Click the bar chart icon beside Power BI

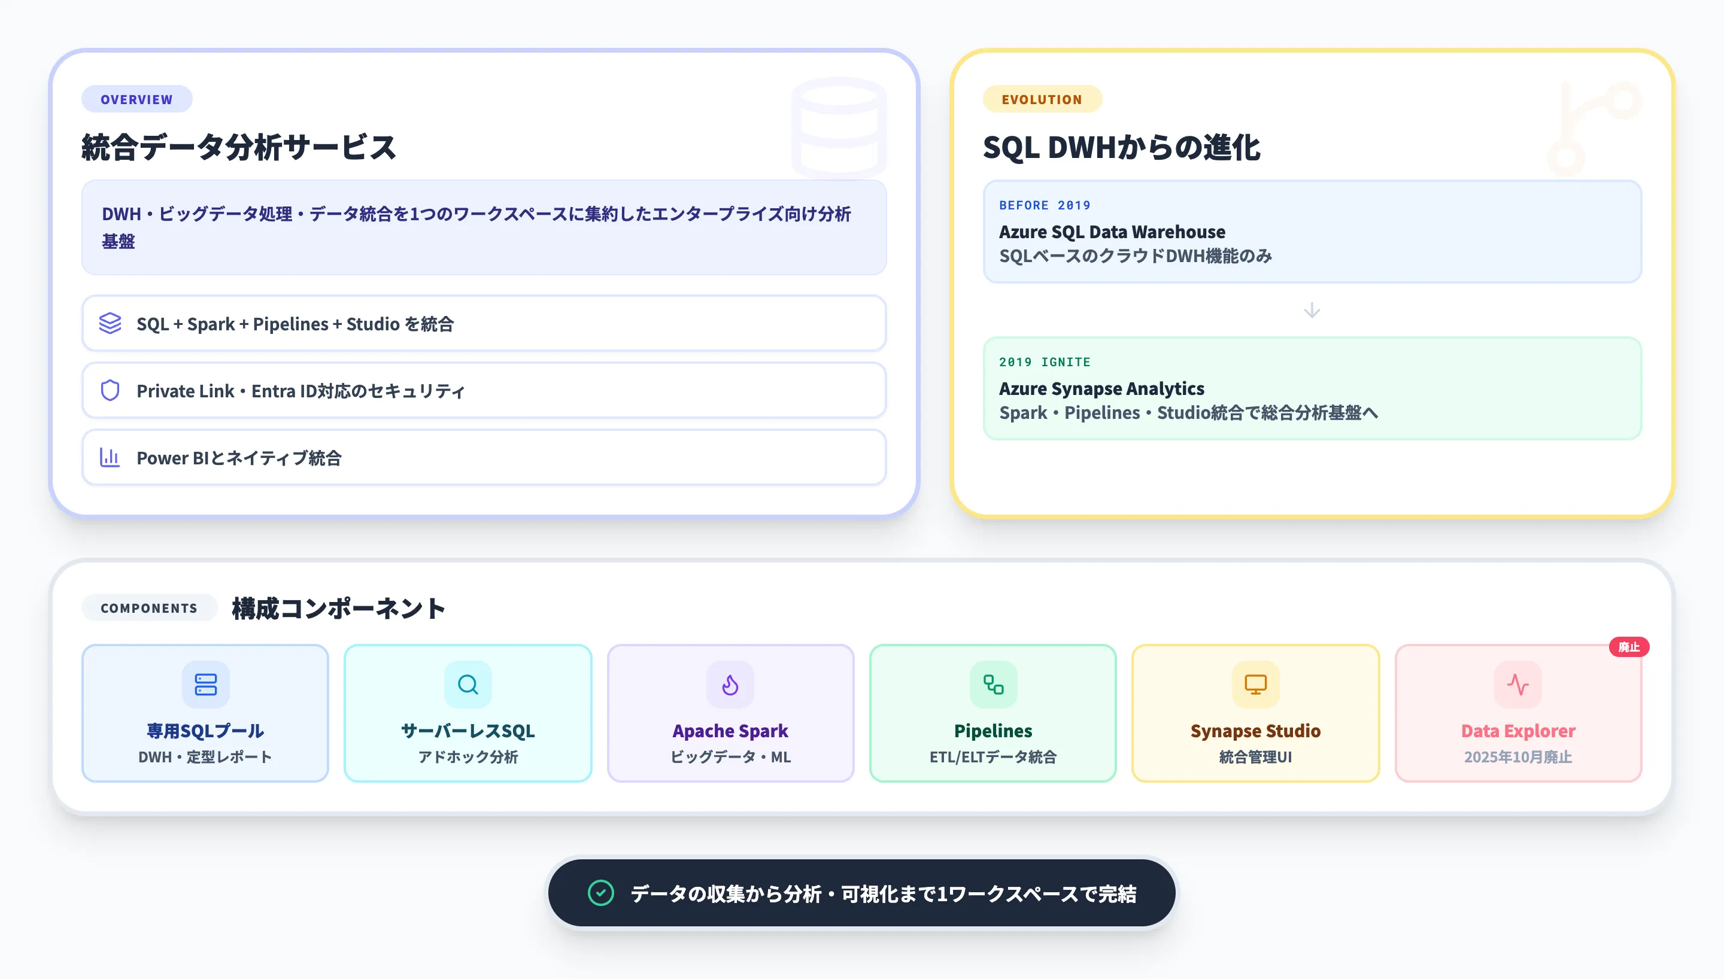[110, 458]
